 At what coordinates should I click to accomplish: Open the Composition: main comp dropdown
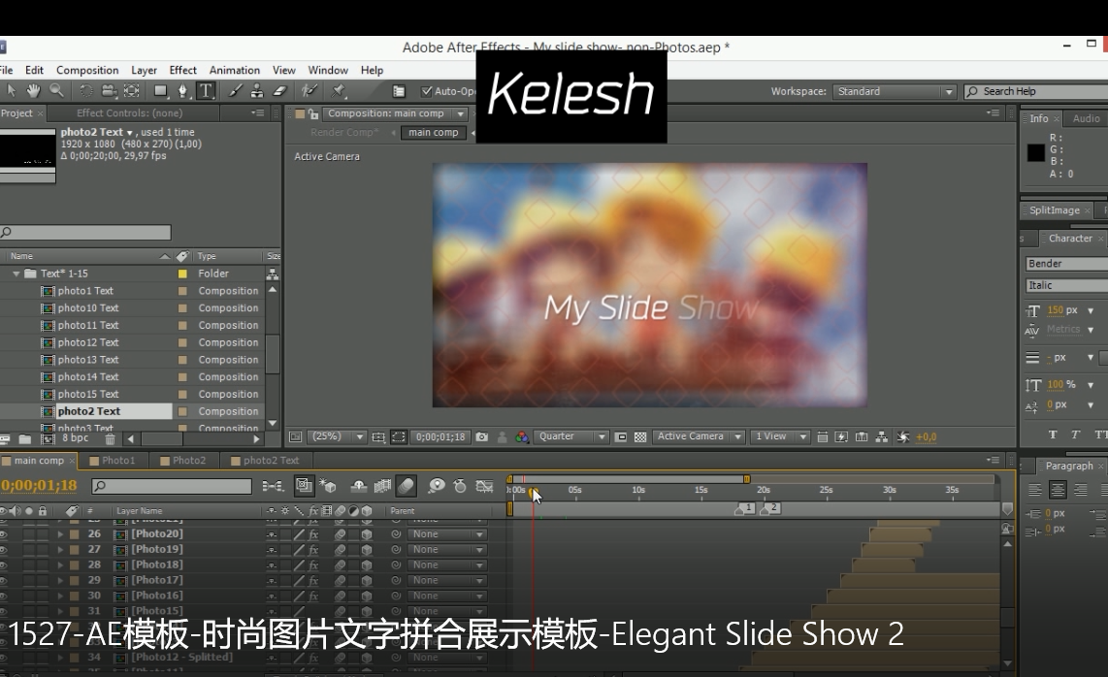click(395, 113)
